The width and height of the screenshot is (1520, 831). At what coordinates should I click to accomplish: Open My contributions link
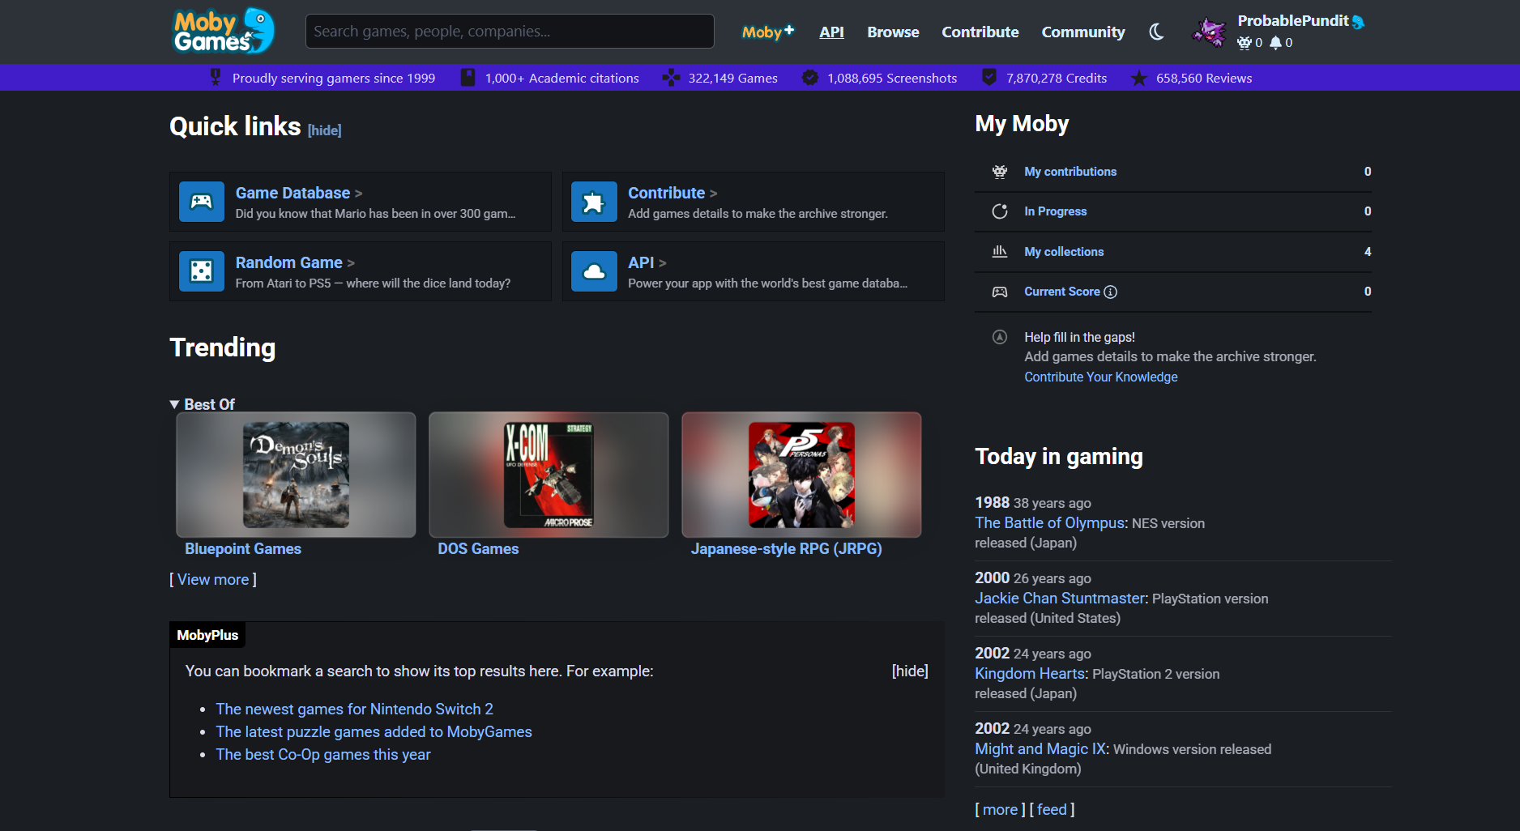(1070, 172)
